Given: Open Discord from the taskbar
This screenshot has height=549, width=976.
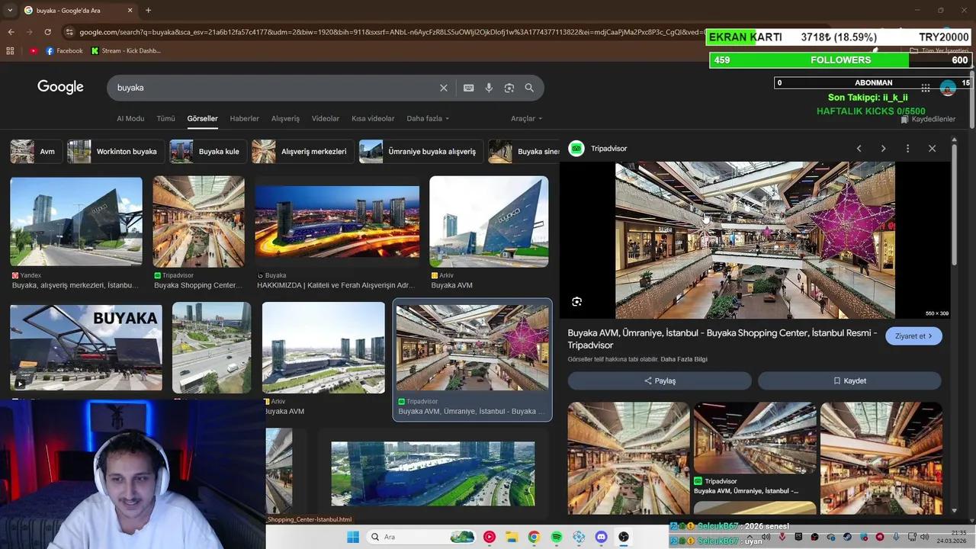Looking at the screenshot, I should [601, 537].
